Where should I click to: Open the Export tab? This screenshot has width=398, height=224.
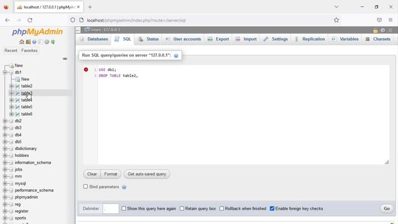pyautogui.click(x=218, y=39)
